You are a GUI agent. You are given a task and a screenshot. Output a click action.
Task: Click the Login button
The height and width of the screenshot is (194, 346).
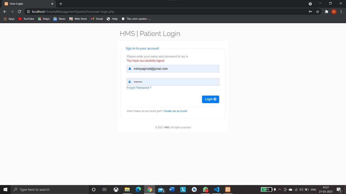click(x=210, y=99)
